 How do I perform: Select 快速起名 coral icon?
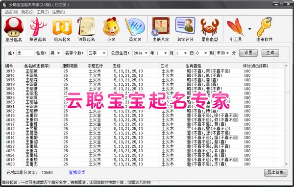pos(38,29)
